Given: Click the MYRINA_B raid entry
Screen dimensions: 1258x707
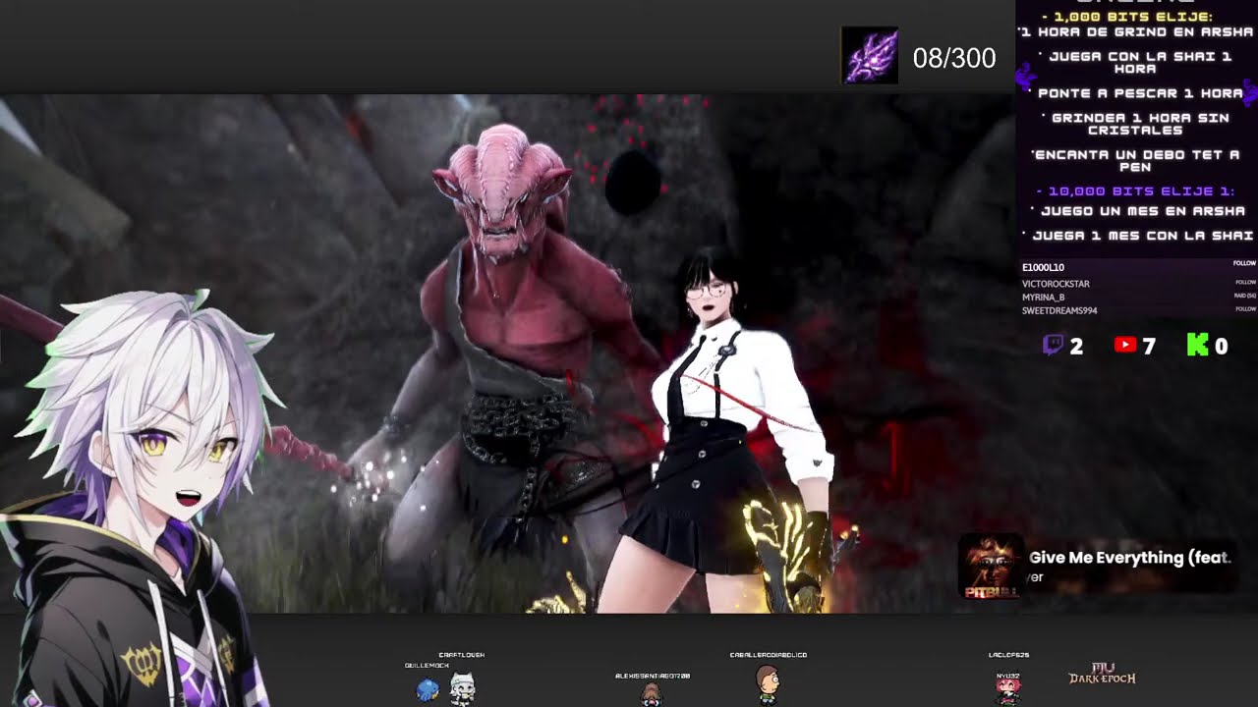Looking at the screenshot, I should point(1139,297).
